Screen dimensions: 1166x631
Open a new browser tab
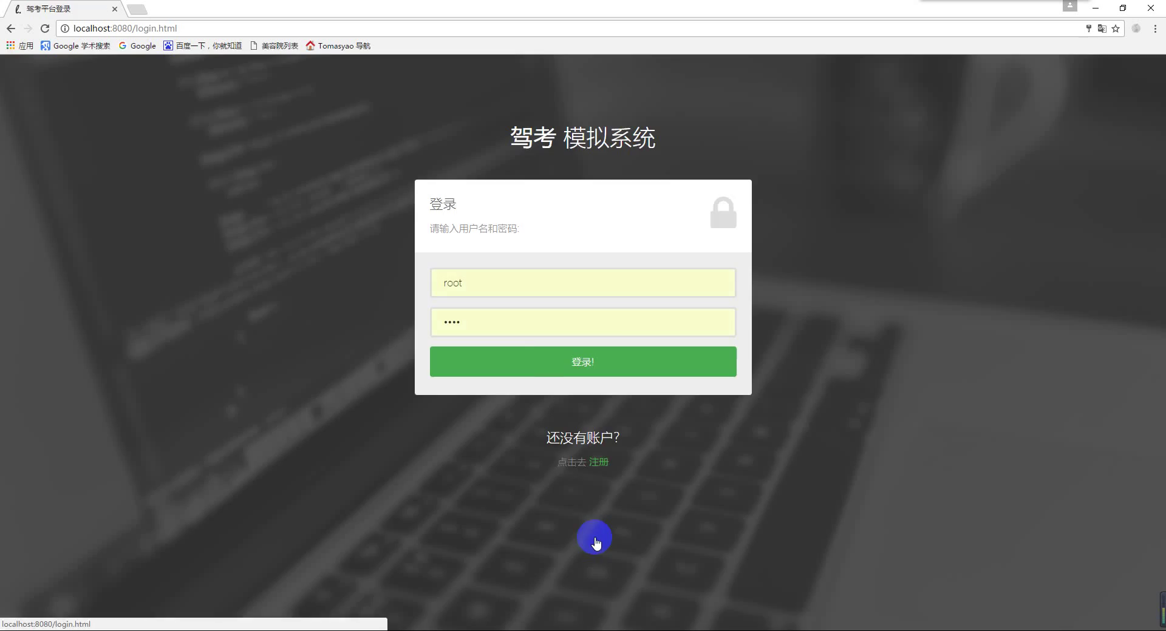coord(137,9)
